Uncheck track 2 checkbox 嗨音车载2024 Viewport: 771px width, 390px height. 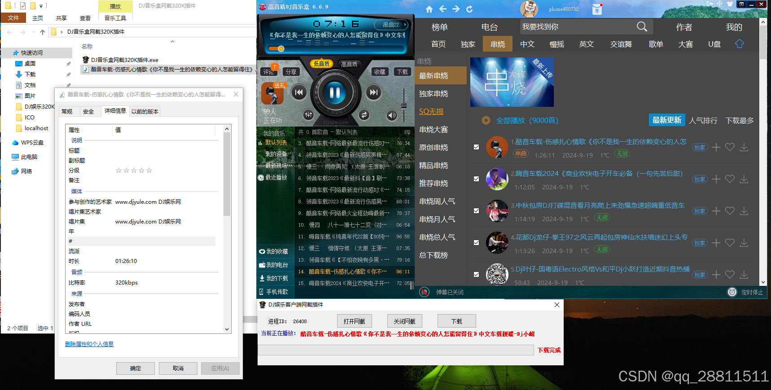pyautogui.click(x=476, y=179)
